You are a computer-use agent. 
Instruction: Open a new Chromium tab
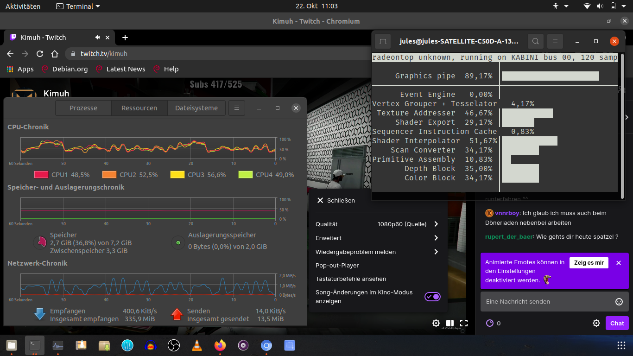coord(125,38)
